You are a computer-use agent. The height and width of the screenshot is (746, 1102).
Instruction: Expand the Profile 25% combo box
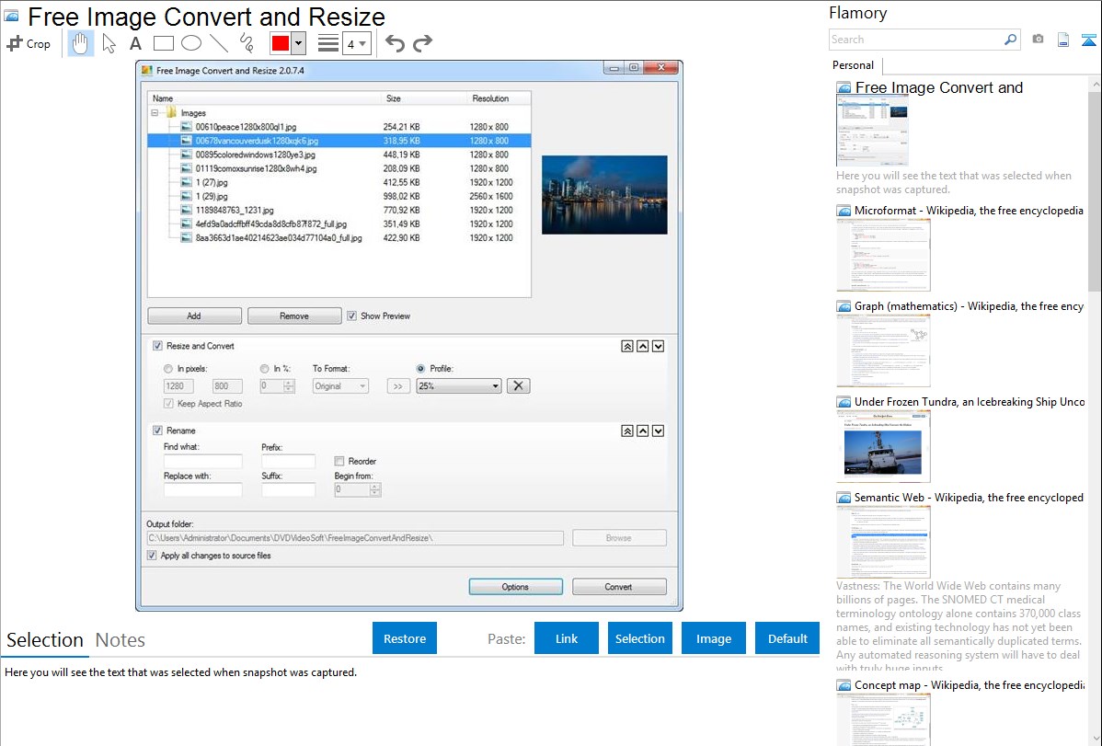458,386
